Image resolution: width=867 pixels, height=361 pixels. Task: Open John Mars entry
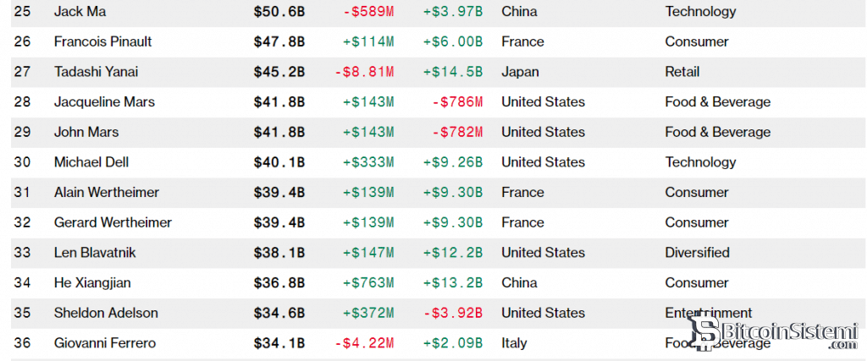(86, 132)
